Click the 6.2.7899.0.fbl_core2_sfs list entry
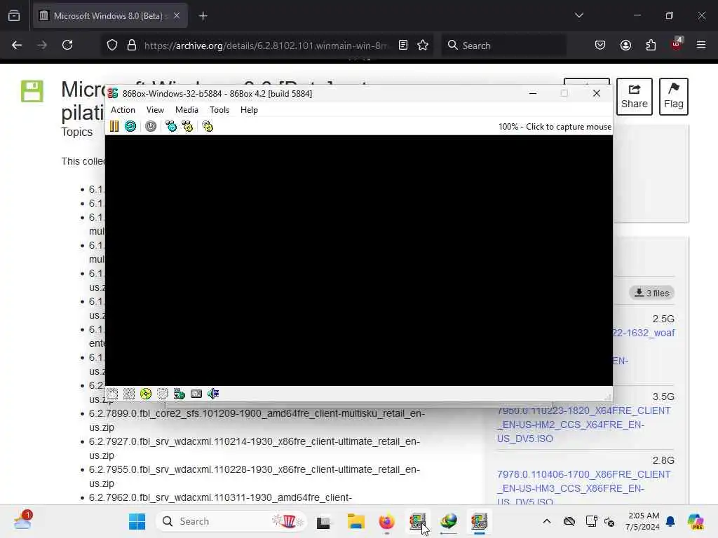 click(257, 420)
